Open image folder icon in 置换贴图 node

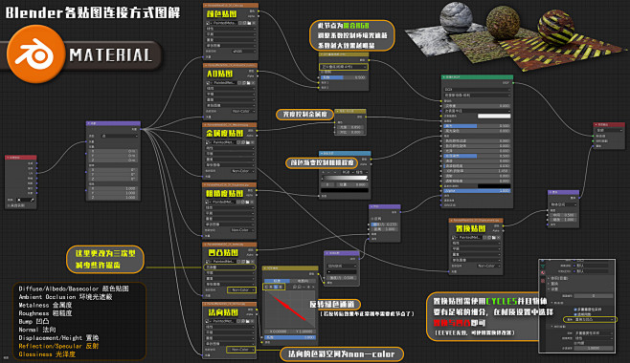[493, 237]
